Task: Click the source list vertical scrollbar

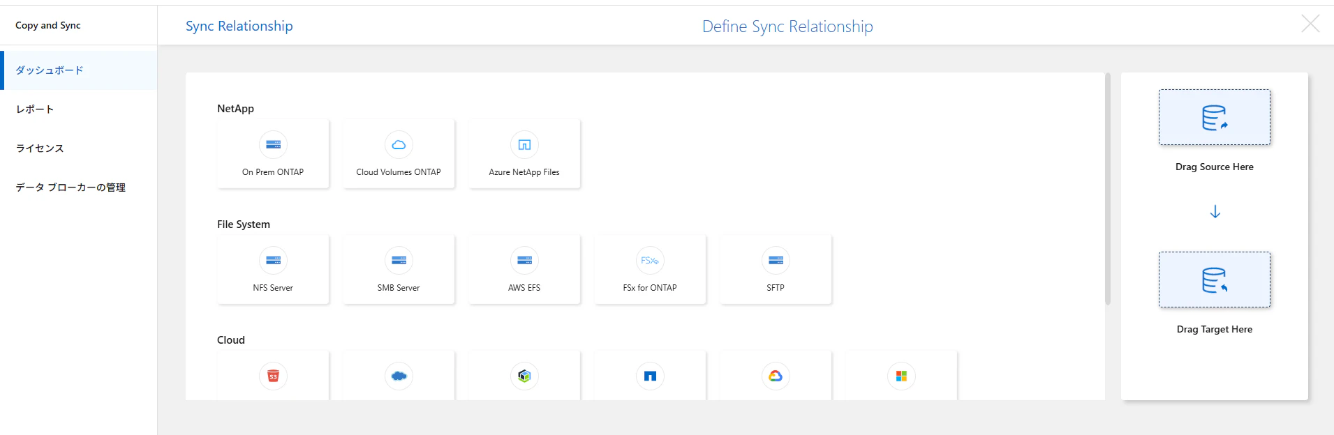Action: [x=1108, y=189]
